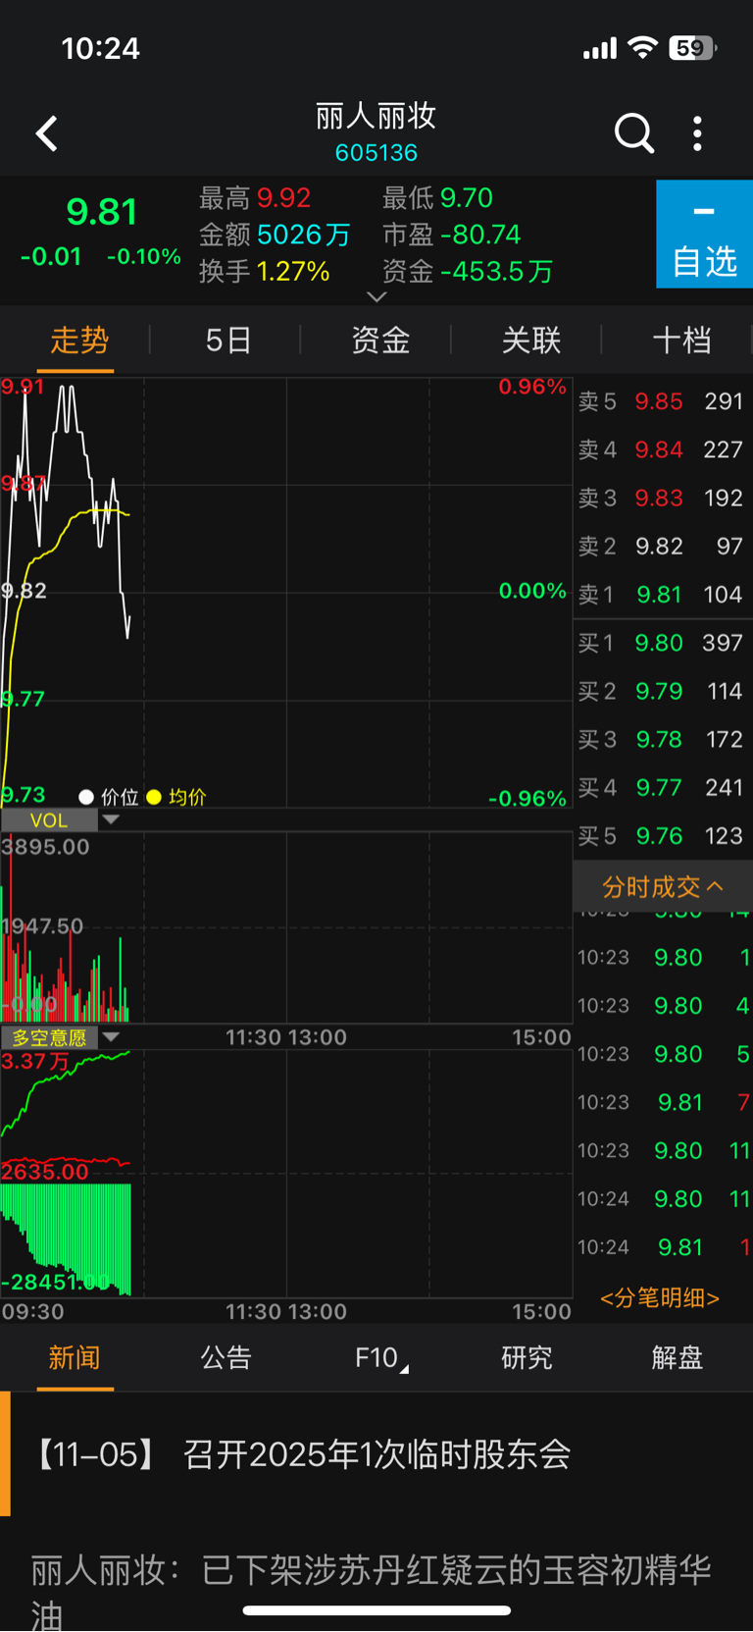Viewport: 753px width, 1632px height.
Task: Tap the 买1 order row 9.80
Action: tap(662, 643)
